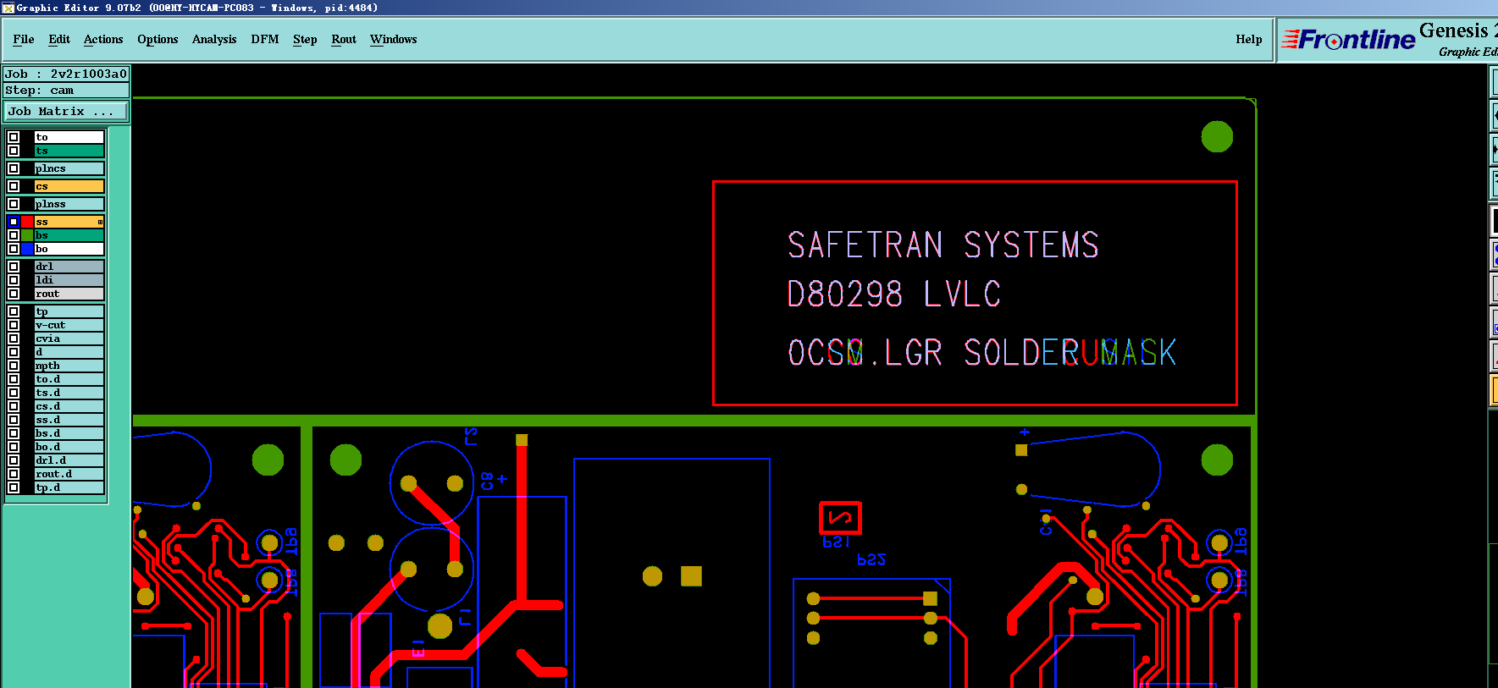Select the 'plncs' layer name
The width and height of the screenshot is (1498, 688).
point(69,168)
